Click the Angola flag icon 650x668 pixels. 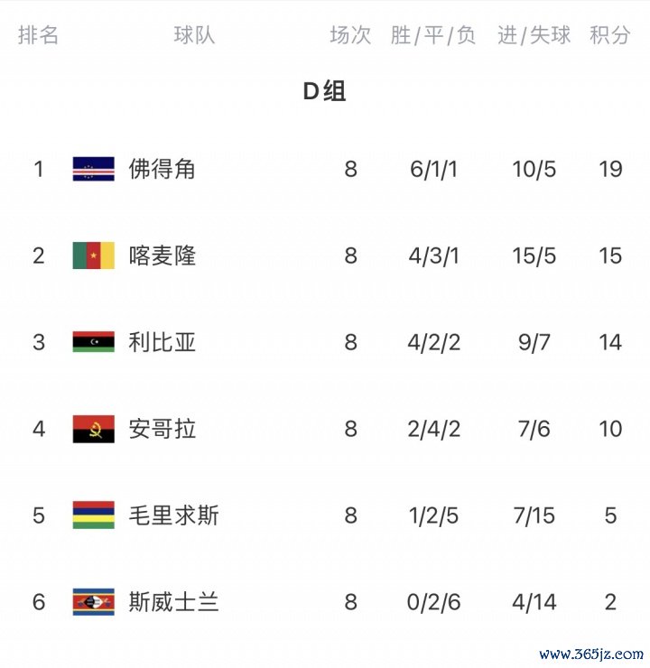tap(93, 429)
